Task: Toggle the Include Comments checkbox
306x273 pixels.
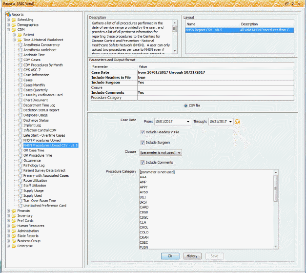Action: coord(143,162)
